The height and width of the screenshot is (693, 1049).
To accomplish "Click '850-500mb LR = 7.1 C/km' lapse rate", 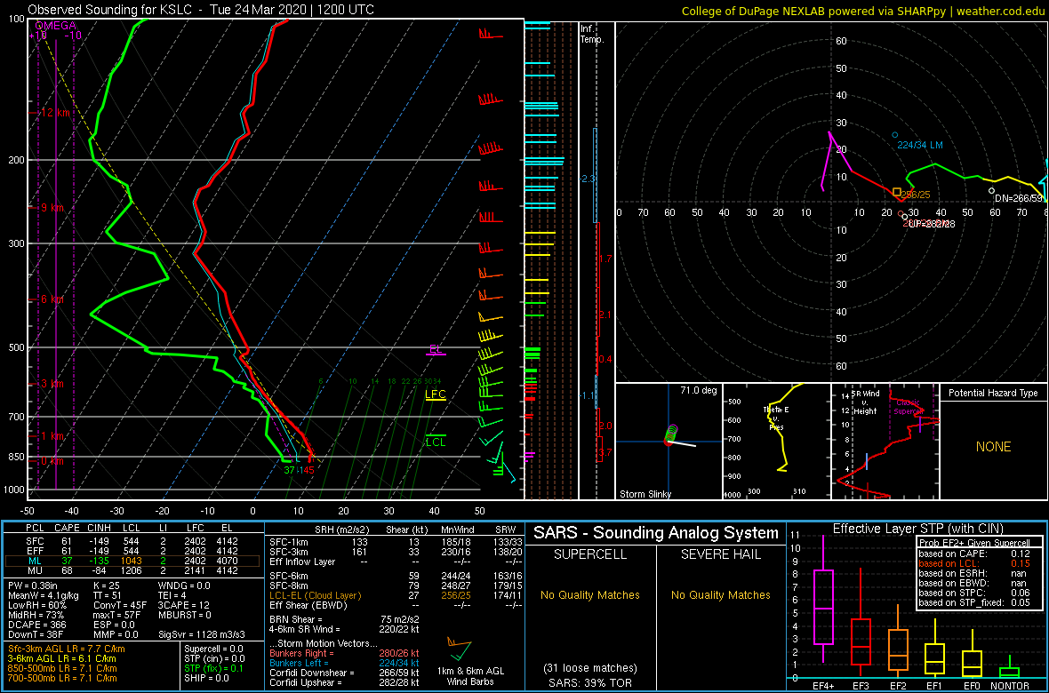I will pyautogui.click(x=62, y=667).
